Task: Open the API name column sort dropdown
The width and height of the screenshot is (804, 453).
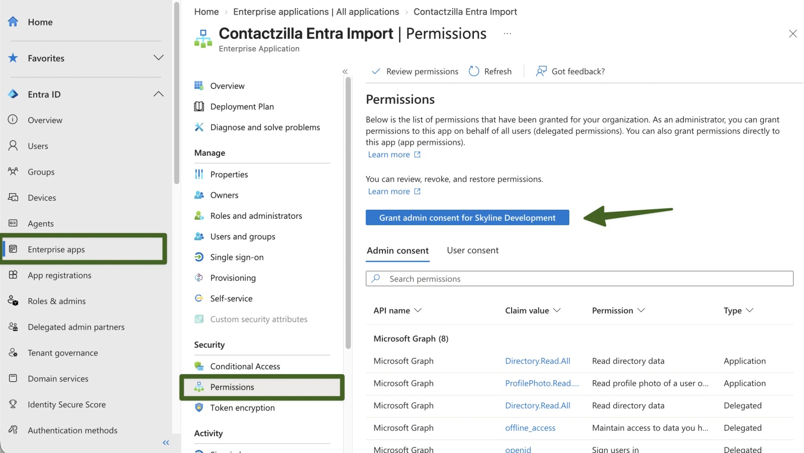Action: pyautogui.click(x=418, y=311)
